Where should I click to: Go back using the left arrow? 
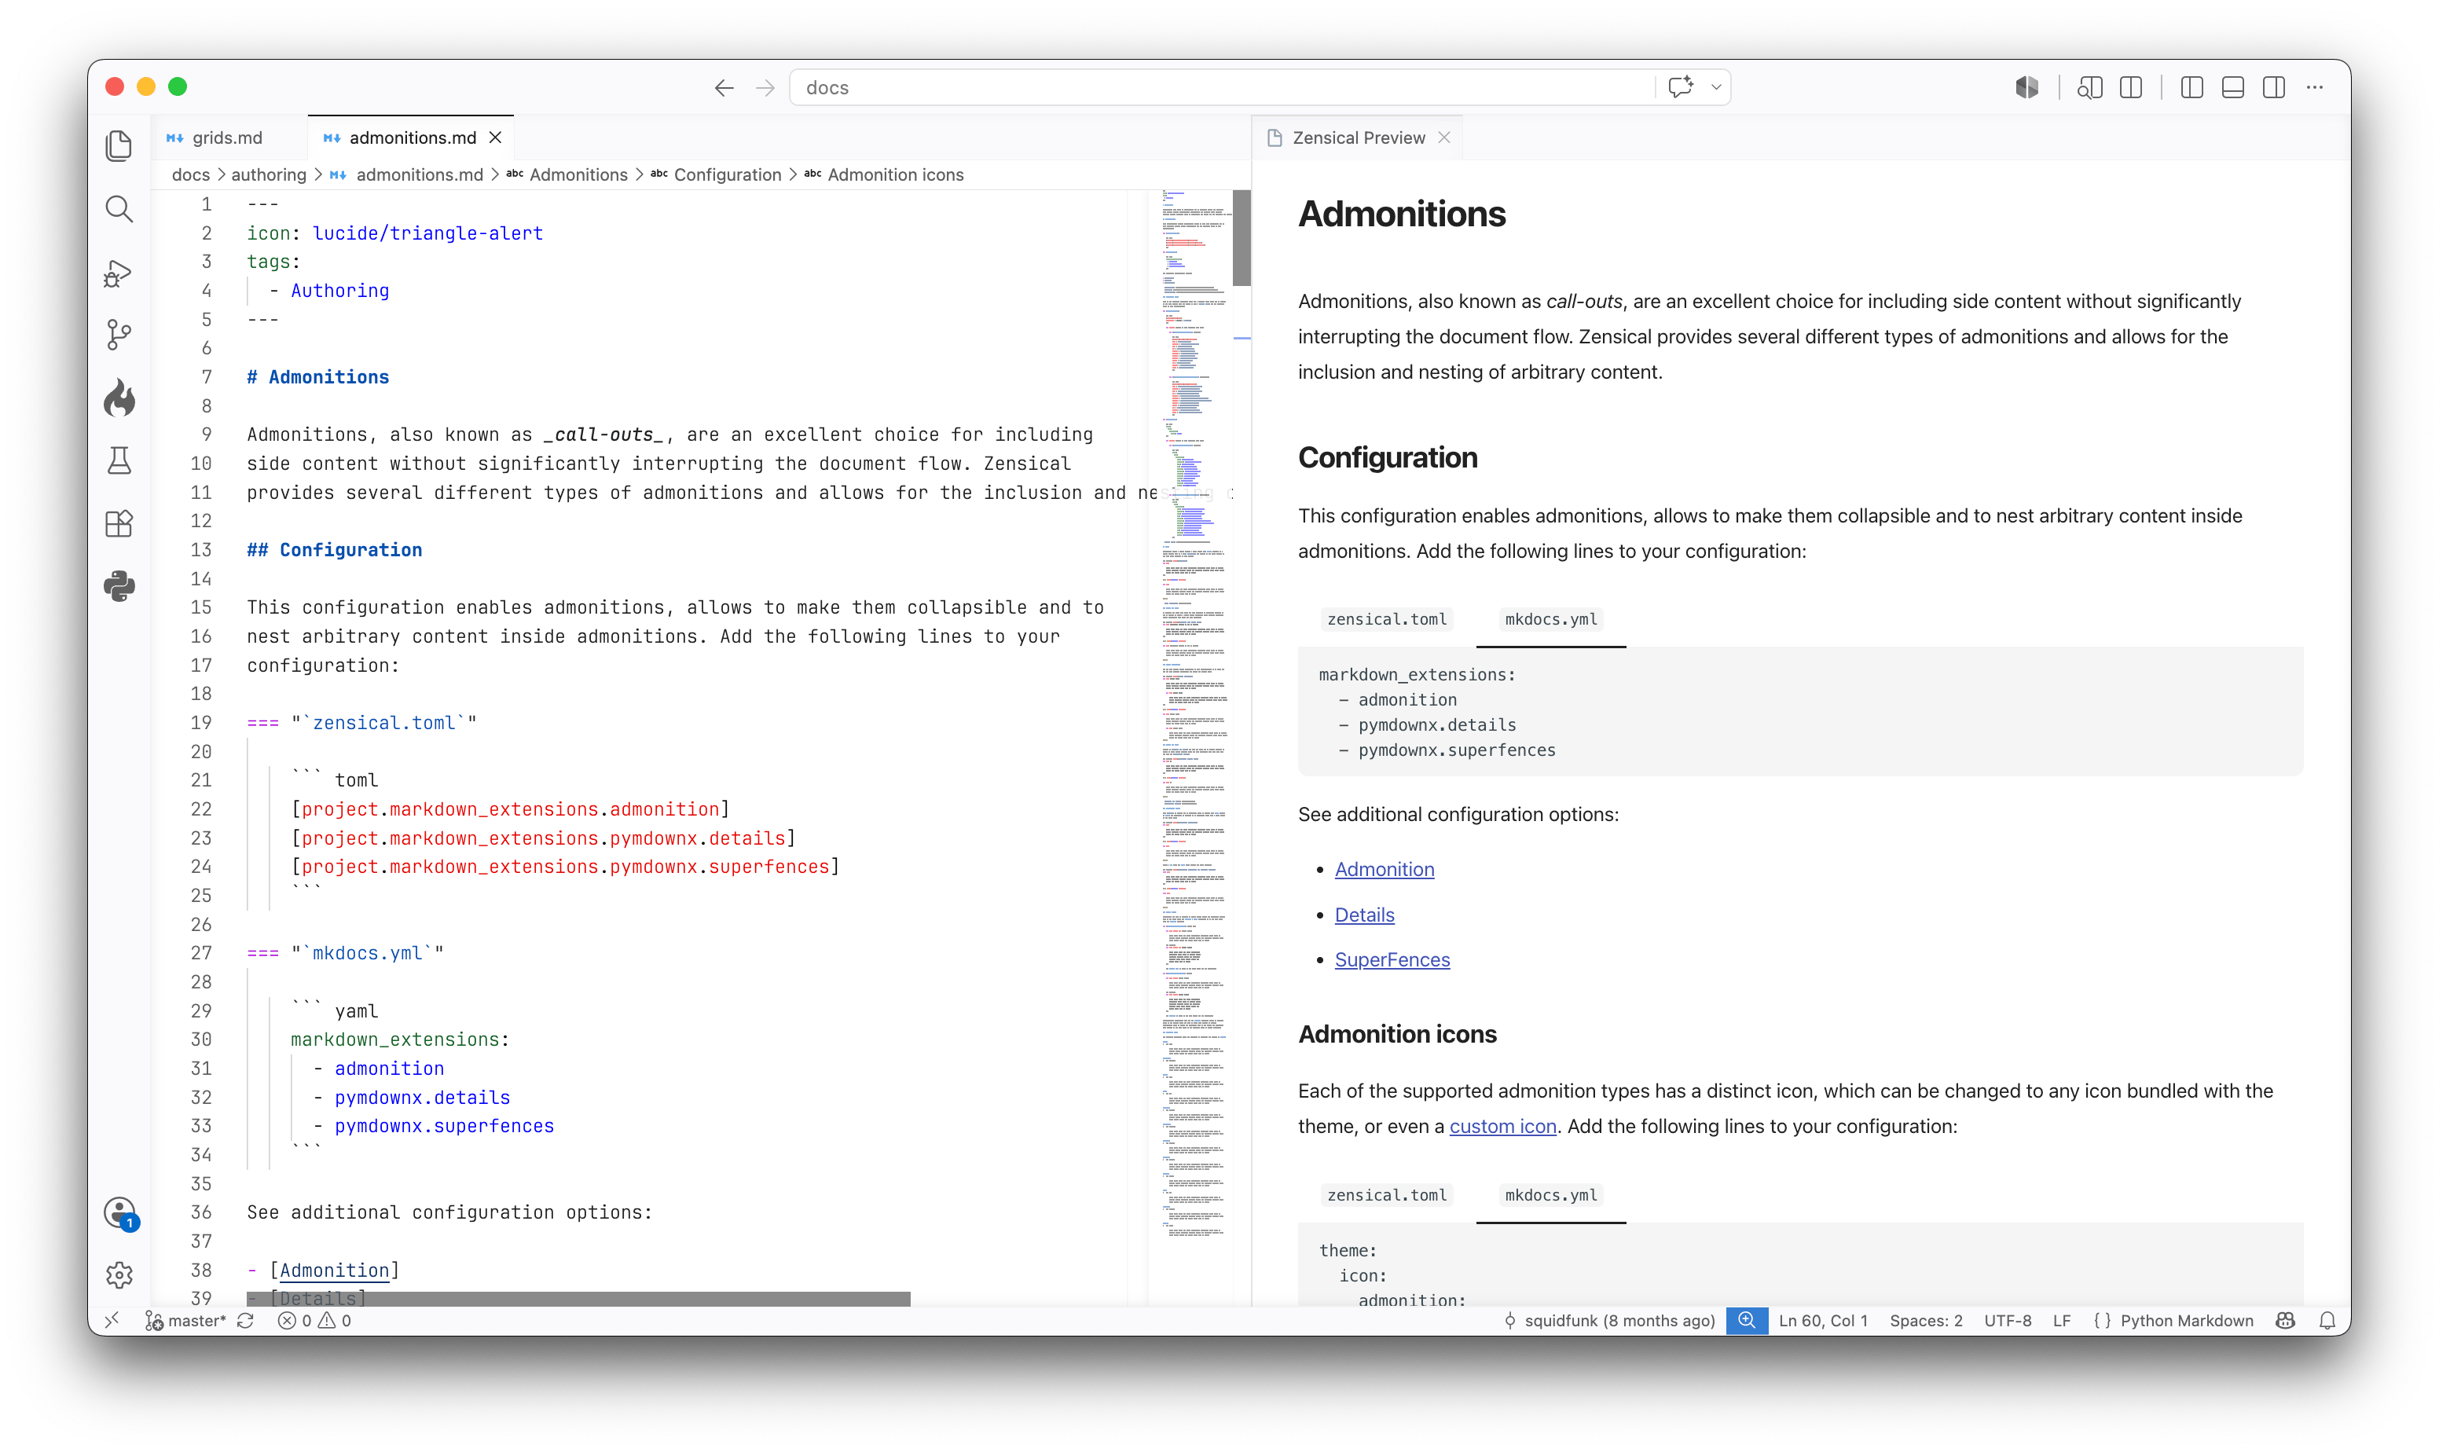pyautogui.click(x=724, y=88)
